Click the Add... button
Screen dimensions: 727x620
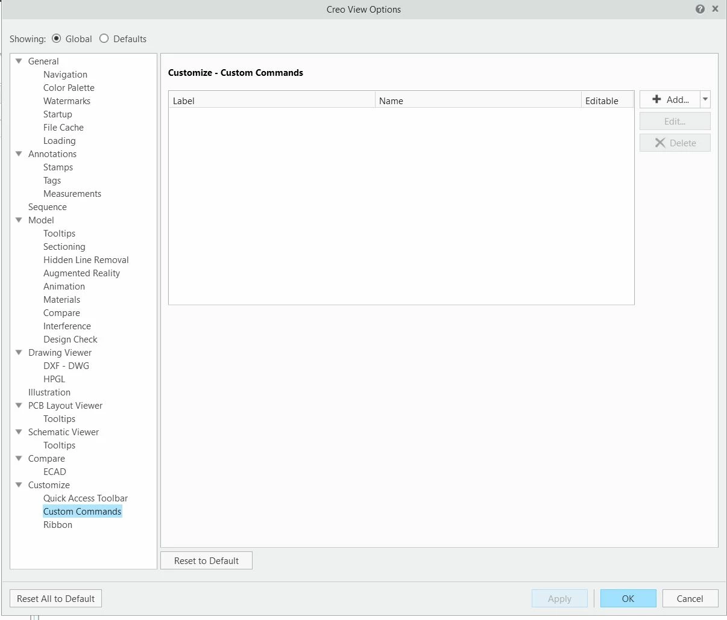tap(670, 99)
